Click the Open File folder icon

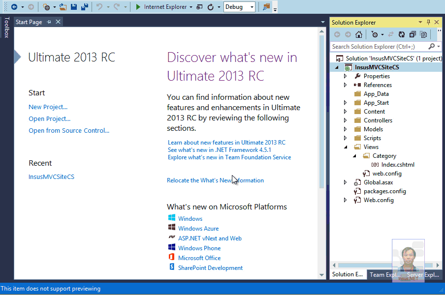pos(63,7)
